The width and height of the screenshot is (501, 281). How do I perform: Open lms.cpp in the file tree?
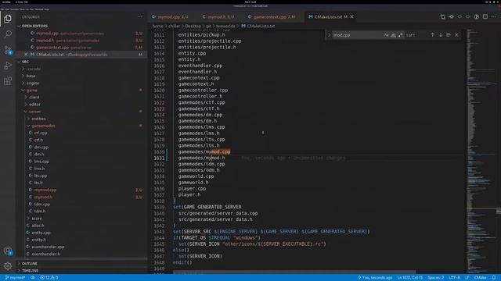coord(41,162)
